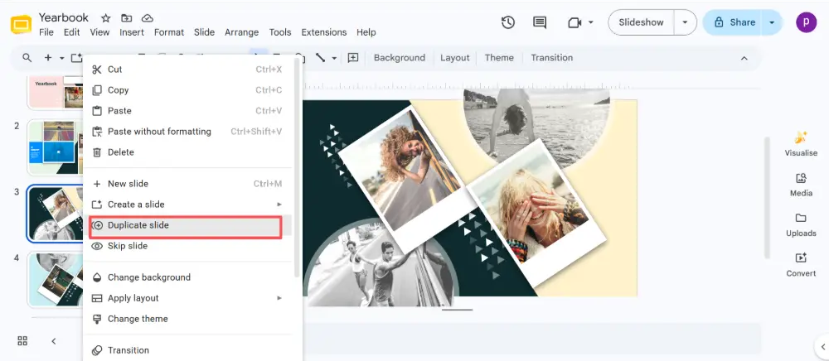Screen dimensions: 829x361
Task: Choose Paste without formatting
Action: (x=187, y=132)
